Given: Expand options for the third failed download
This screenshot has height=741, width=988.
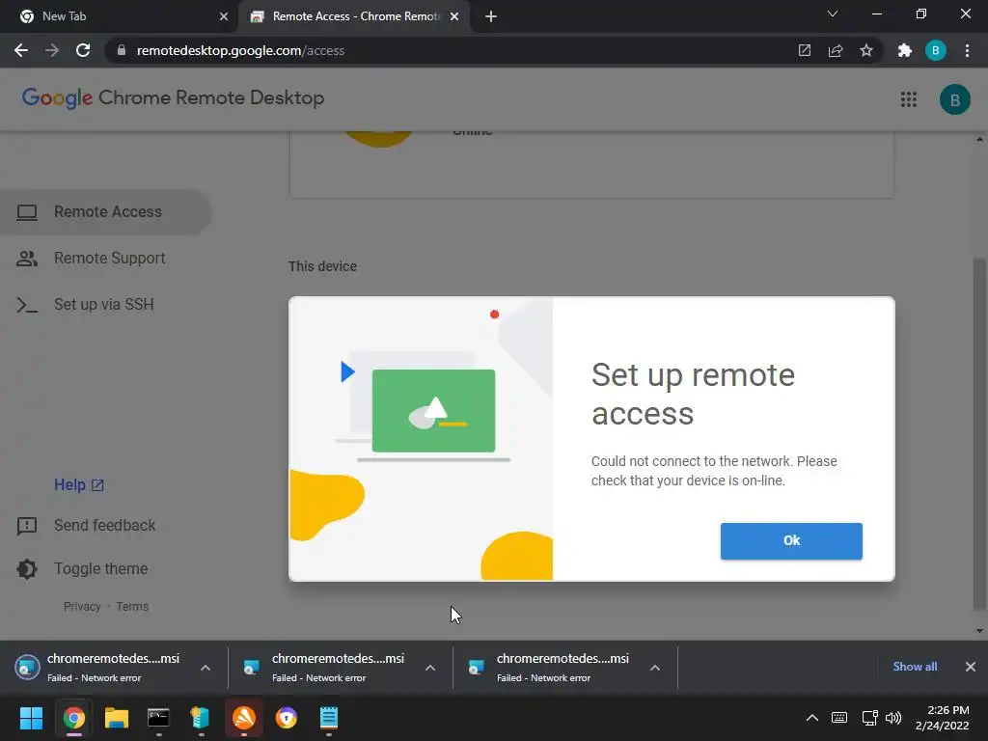Looking at the screenshot, I should (x=655, y=668).
